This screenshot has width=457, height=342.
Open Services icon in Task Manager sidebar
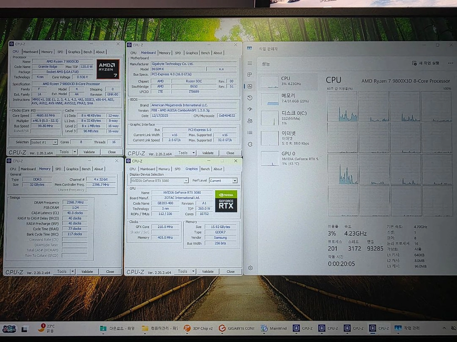point(250,144)
